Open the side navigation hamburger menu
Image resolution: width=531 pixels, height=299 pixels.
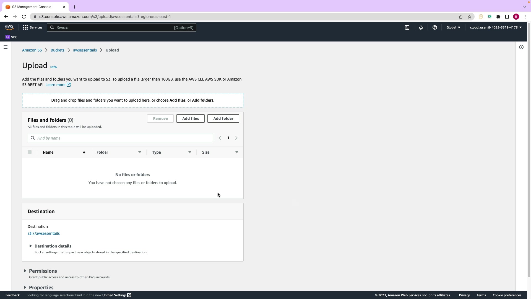pos(5,47)
